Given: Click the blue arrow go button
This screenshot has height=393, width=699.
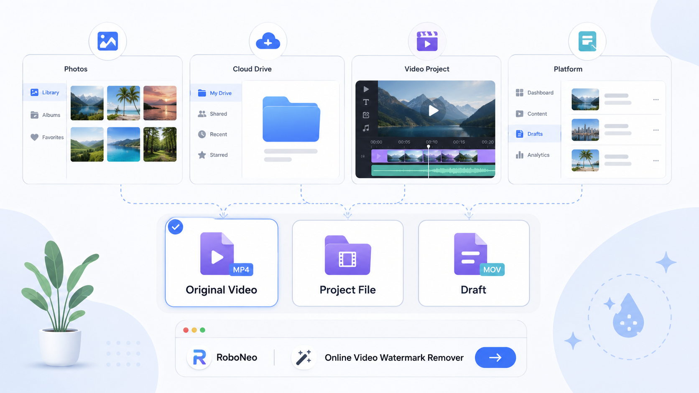Looking at the screenshot, I should pos(495,358).
